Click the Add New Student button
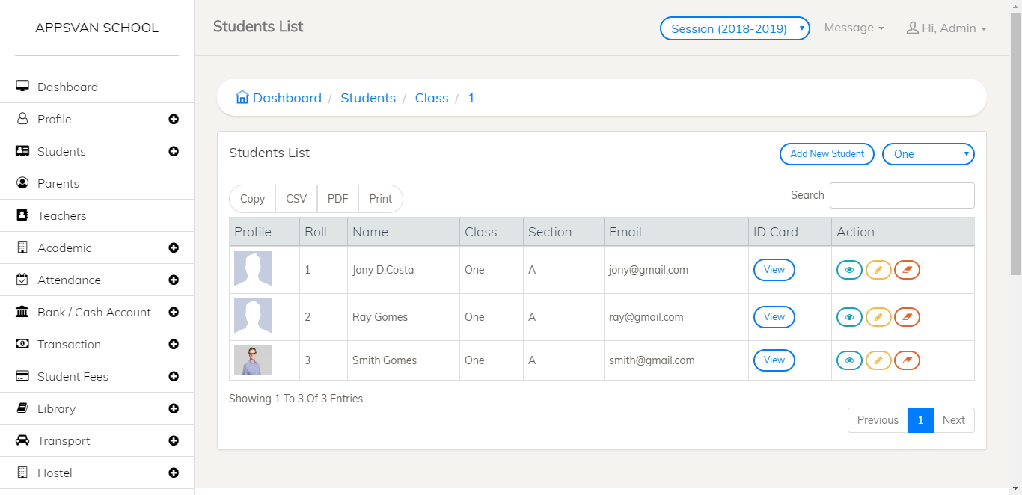Viewport: 1022px width, 495px height. 827,154
